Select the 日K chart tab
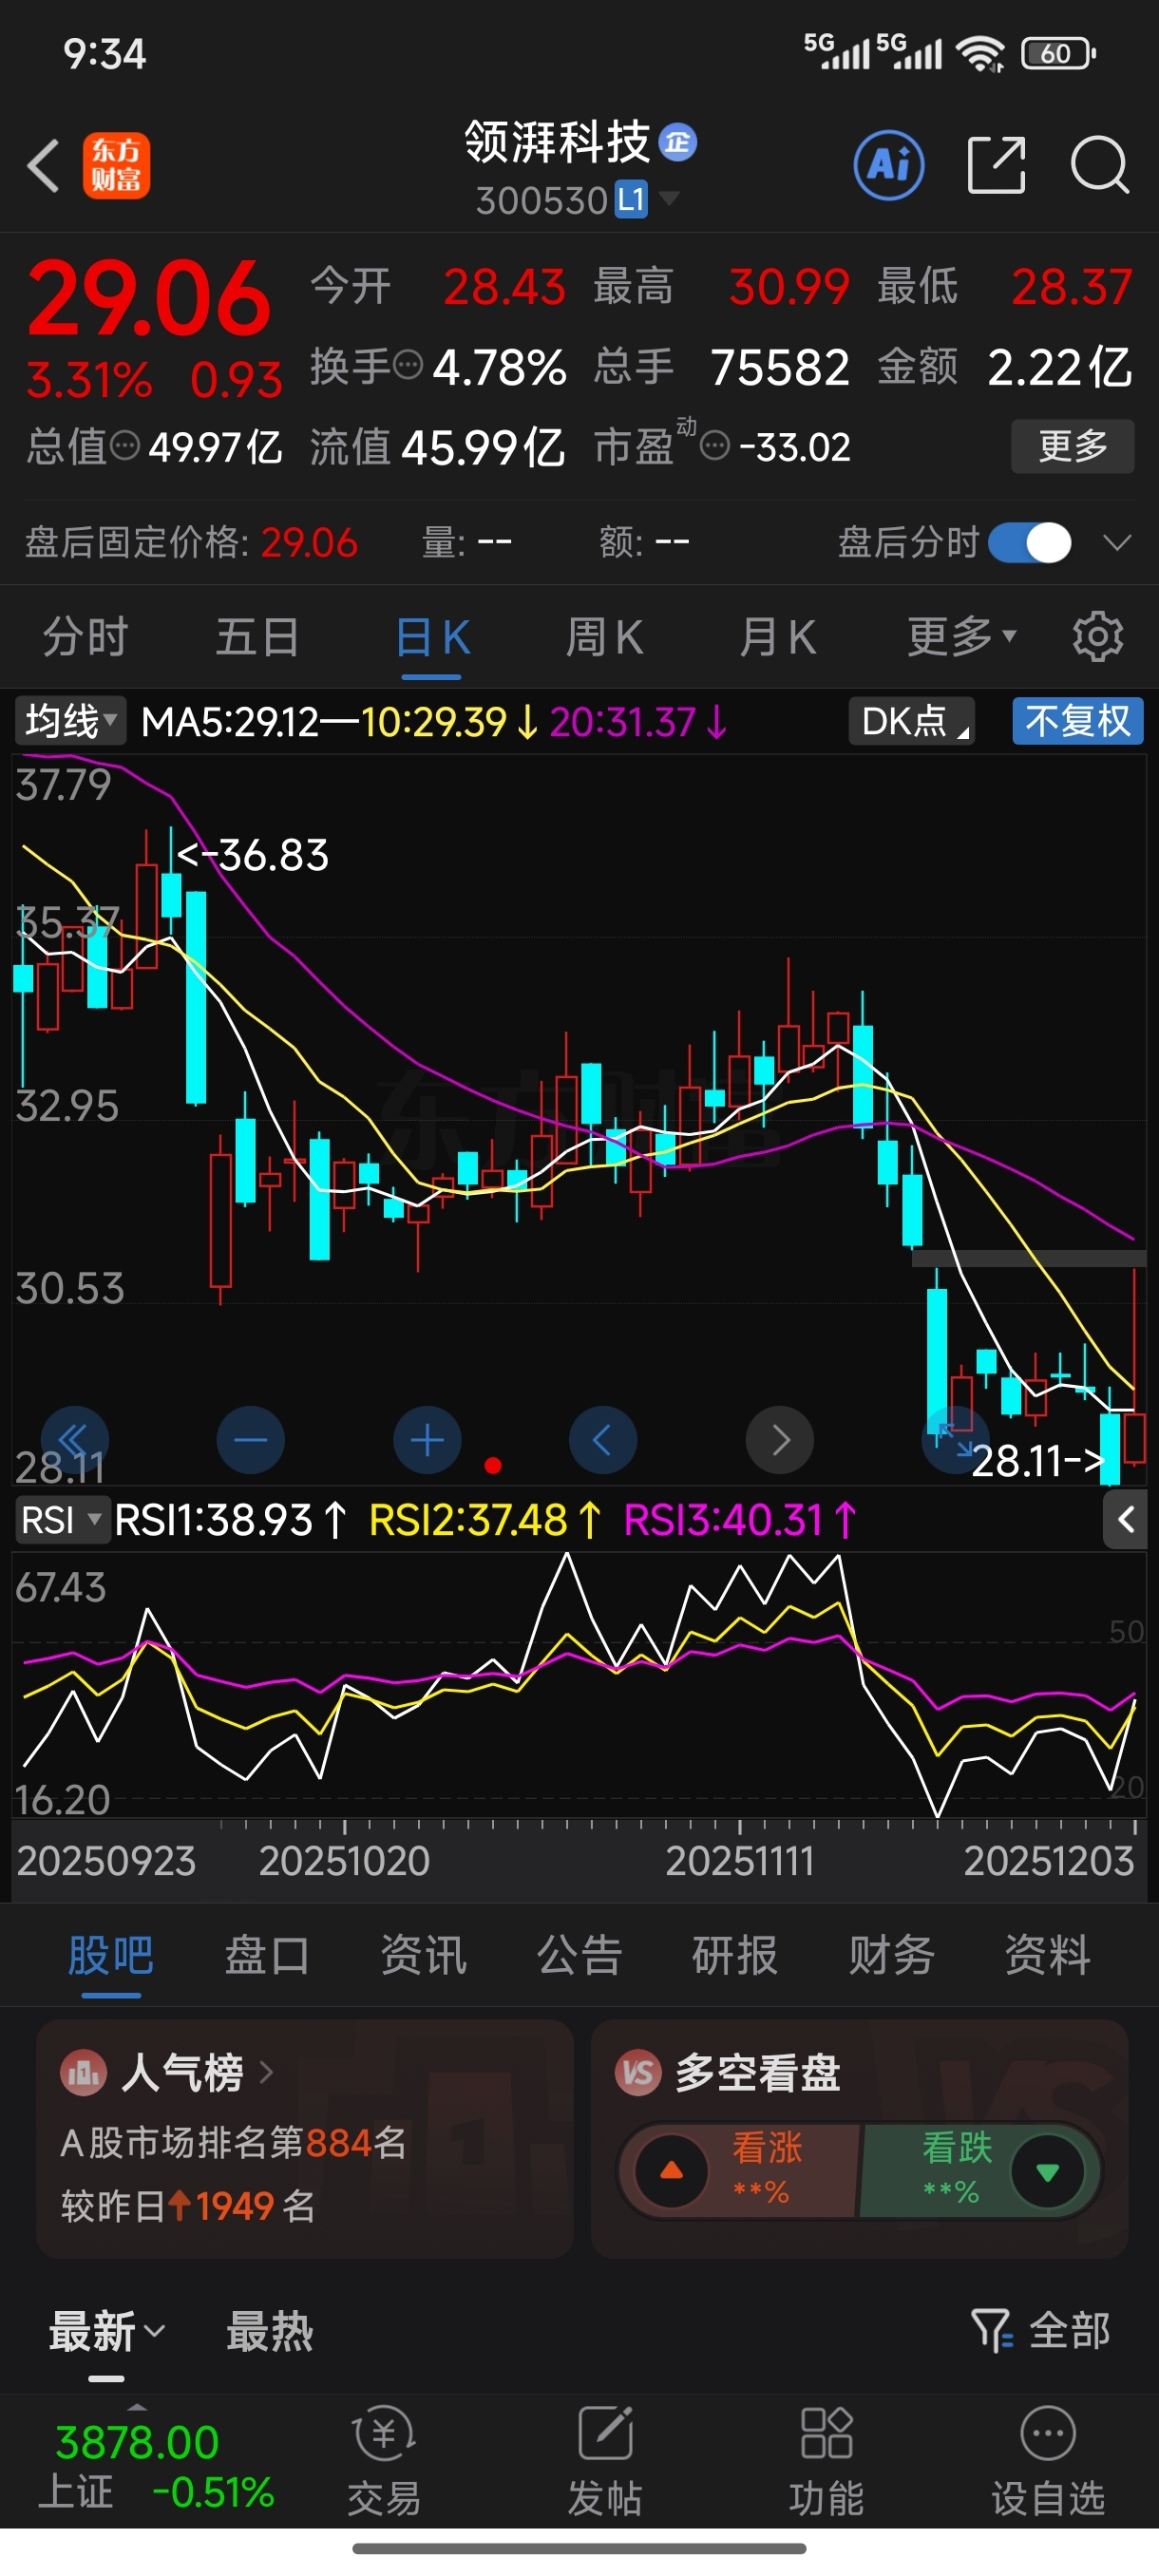The image size is (1159, 2576). click(x=432, y=637)
